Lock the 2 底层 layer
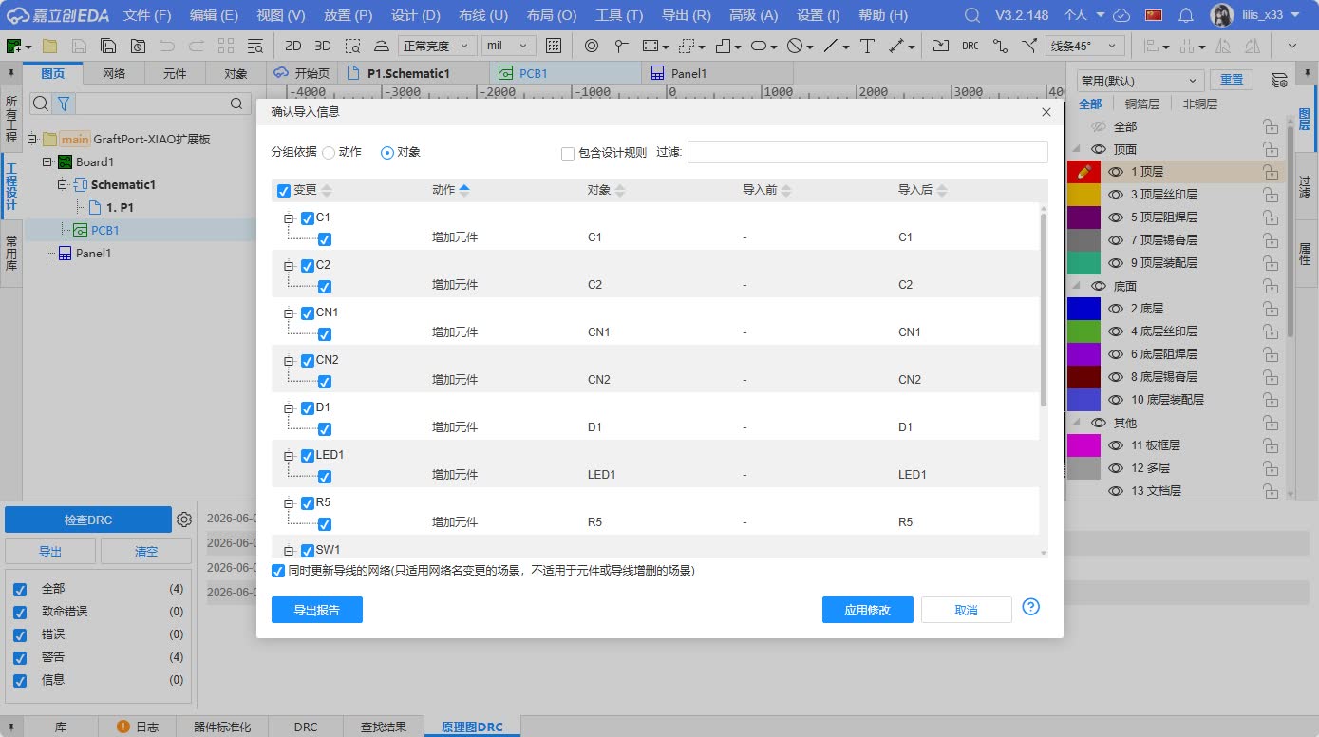Image resolution: width=1319 pixels, height=737 pixels. pyautogui.click(x=1271, y=309)
